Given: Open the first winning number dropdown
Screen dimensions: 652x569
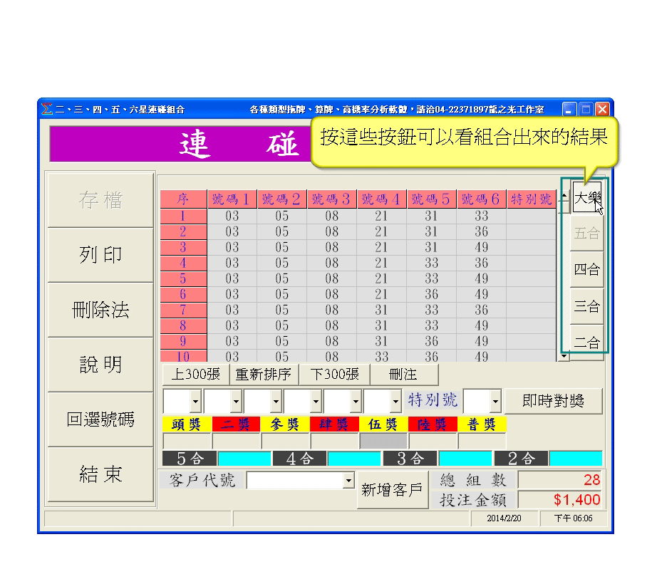Looking at the screenshot, I should (x=195, y=402).
